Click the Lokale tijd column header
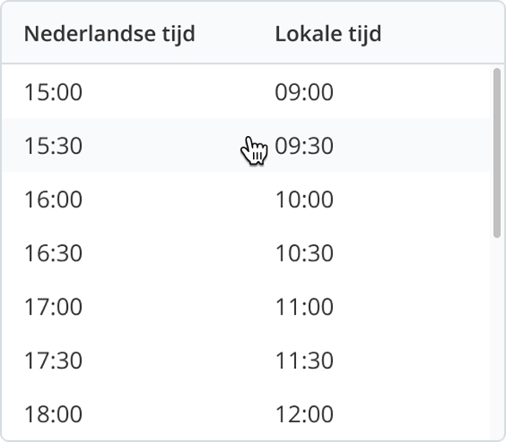The width and height of the screenshot is (506, 442). pos(328,34)
